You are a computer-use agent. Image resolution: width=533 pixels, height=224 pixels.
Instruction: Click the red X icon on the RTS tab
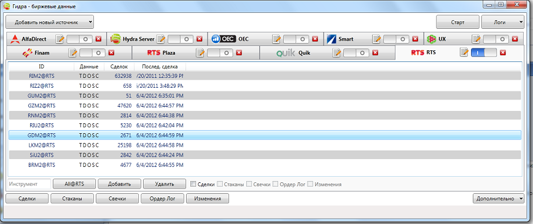(x=503, y=53)
